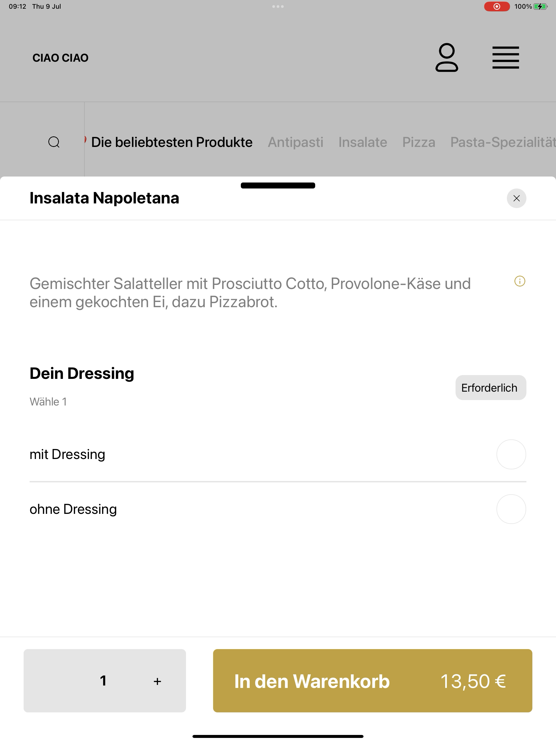Open the hamburger menu icon
Viewport: 556px width, 742px height.
(505, 58)
